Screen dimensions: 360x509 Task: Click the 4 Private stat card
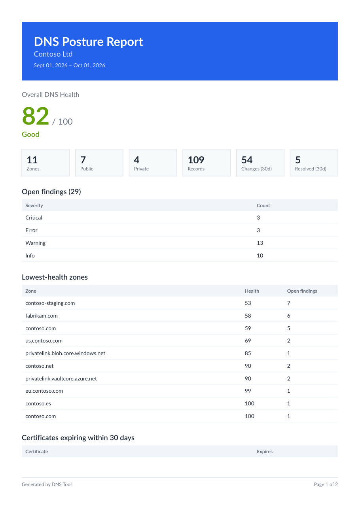(x=153, y=163)
